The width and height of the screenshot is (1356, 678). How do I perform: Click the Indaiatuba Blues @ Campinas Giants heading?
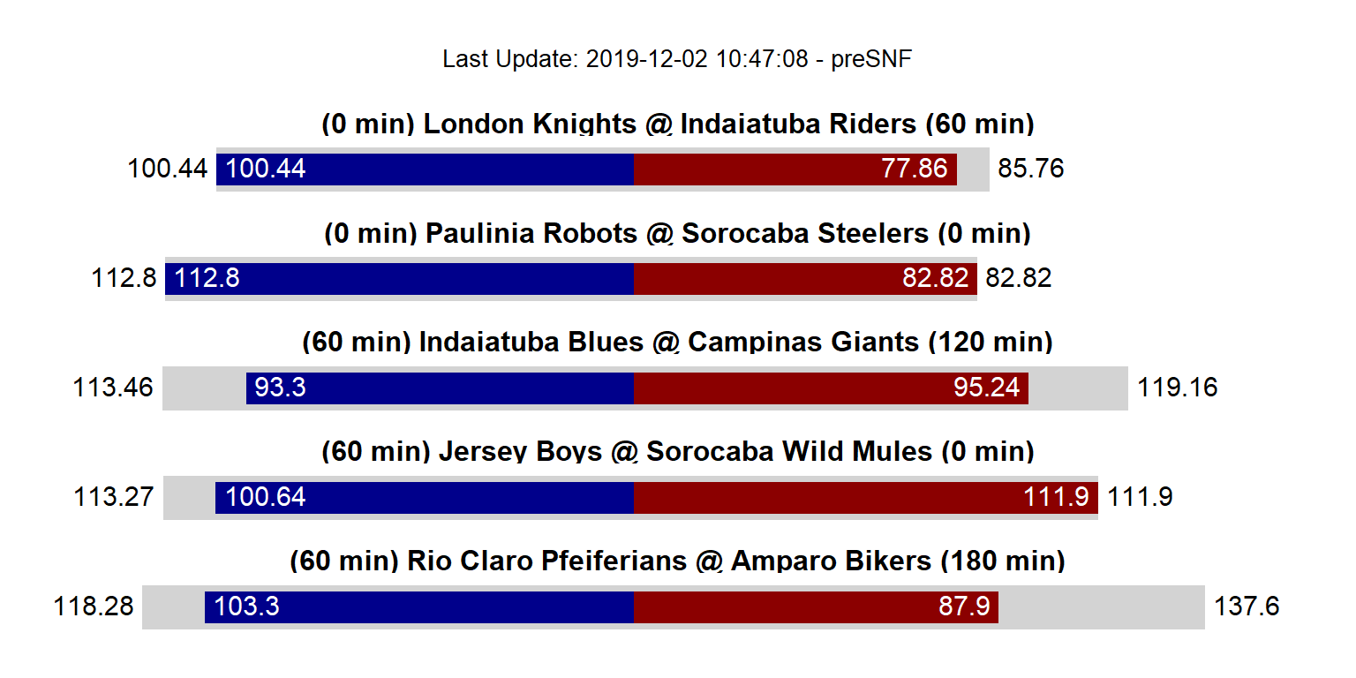[677, 342]
